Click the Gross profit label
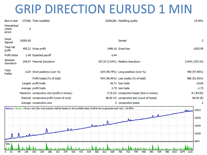207x155 pixels. pyautogui.click(x=39, y=49)
